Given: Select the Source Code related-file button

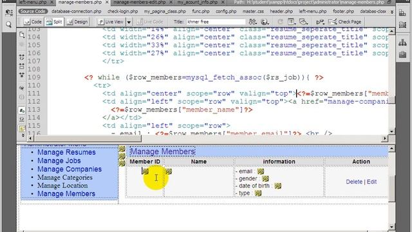Looking at the screenshot, I should tap(33, 12).
